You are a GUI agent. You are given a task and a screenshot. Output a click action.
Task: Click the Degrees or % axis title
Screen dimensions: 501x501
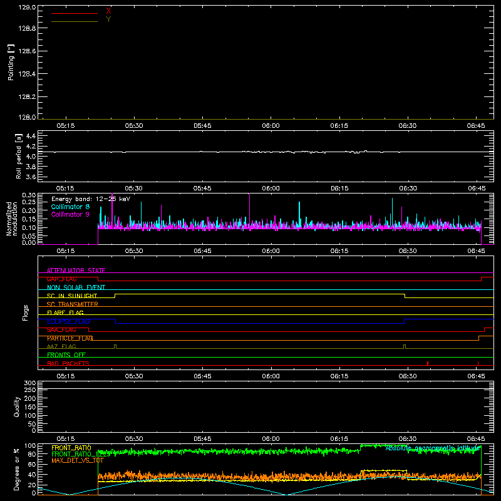(17, 469)
